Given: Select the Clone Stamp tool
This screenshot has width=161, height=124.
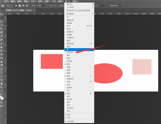Looking at the screenshot, I should [2, 47].
